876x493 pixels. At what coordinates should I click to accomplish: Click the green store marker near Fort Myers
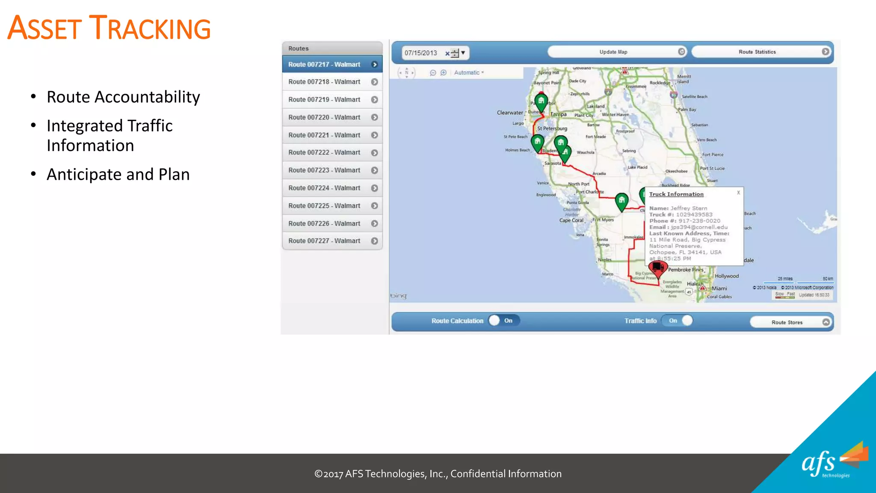pyautogui.click(x=621, y=201)
